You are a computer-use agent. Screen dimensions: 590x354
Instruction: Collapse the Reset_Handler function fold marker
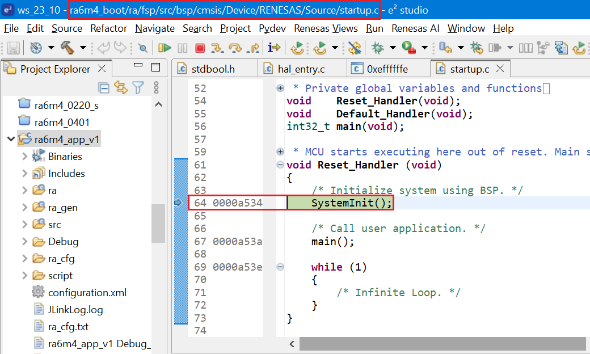[280, 165]
